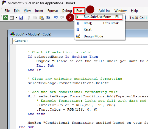Open the Add-Ins menu
Image resolution: width=148 pixels, height=129 pixels.
pyautogui.click(x=104, y=11)
